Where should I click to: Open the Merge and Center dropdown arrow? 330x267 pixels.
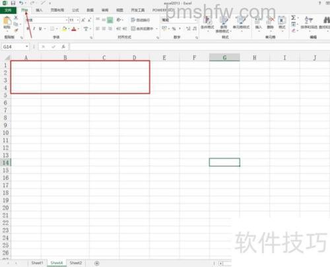pyautogui.click(x=156, y=28)
